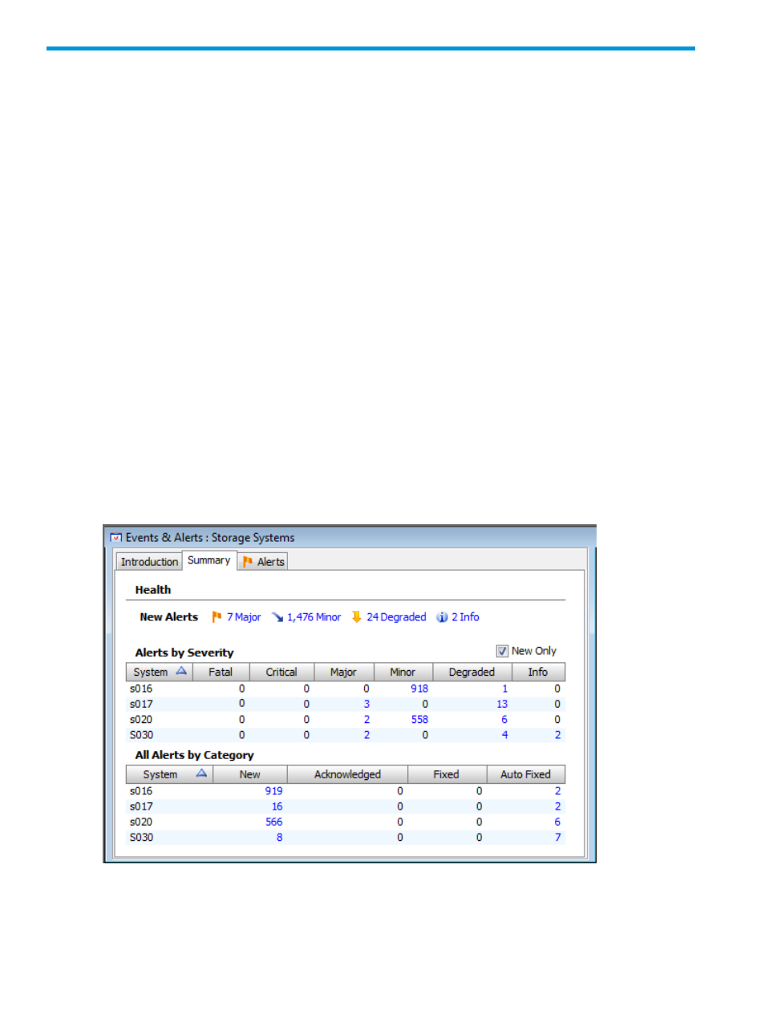Open the 1 degraded alert for s016
The height and width of the screenshot is (1018, 765).
505,689
